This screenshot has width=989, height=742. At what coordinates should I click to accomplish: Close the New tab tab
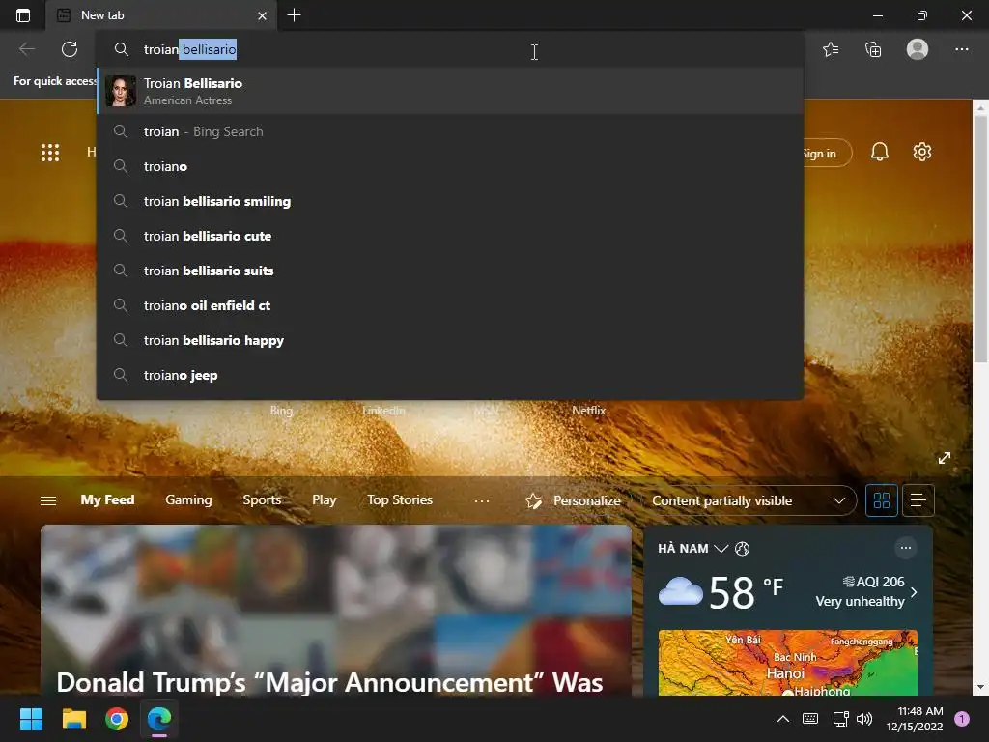[263, 15]
